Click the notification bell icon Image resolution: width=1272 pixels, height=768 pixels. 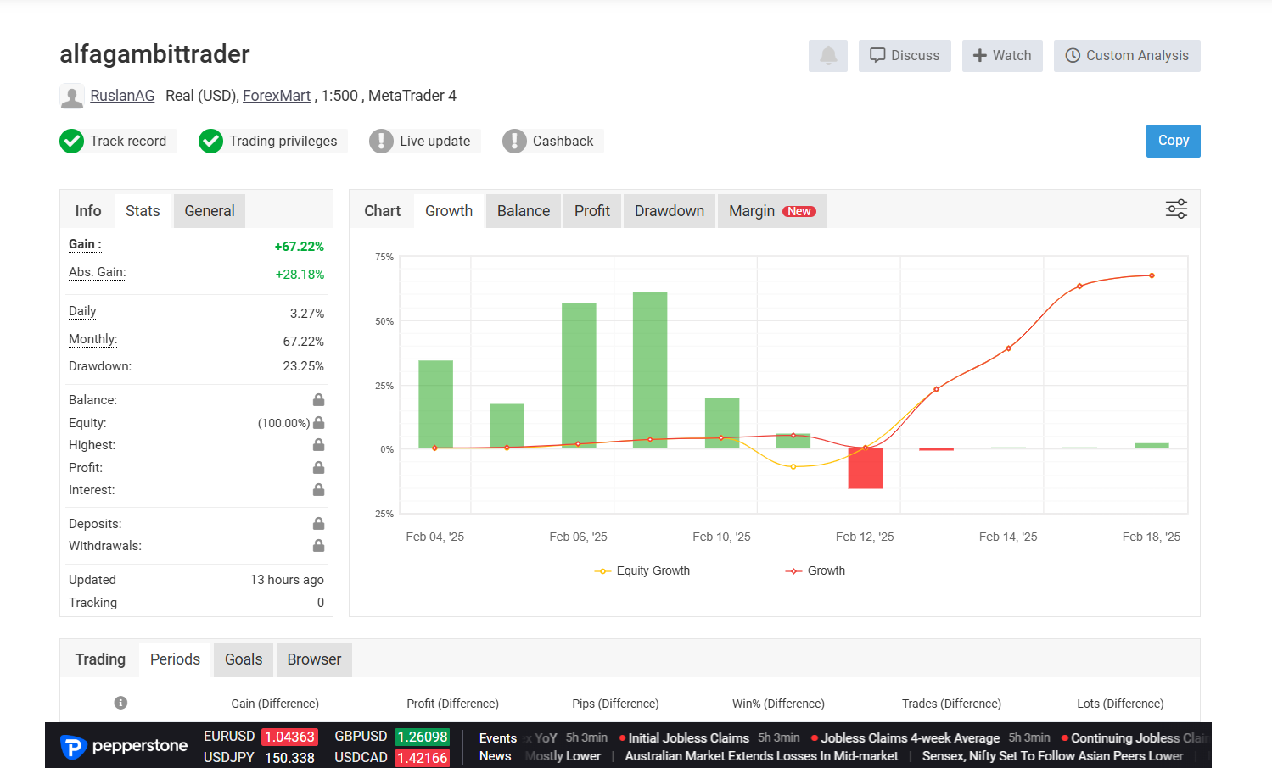tap(828, 56)
